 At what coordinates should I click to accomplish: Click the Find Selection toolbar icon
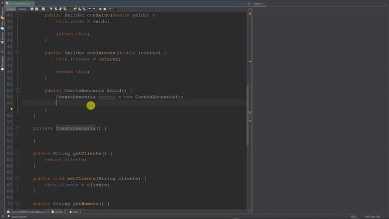51,9
